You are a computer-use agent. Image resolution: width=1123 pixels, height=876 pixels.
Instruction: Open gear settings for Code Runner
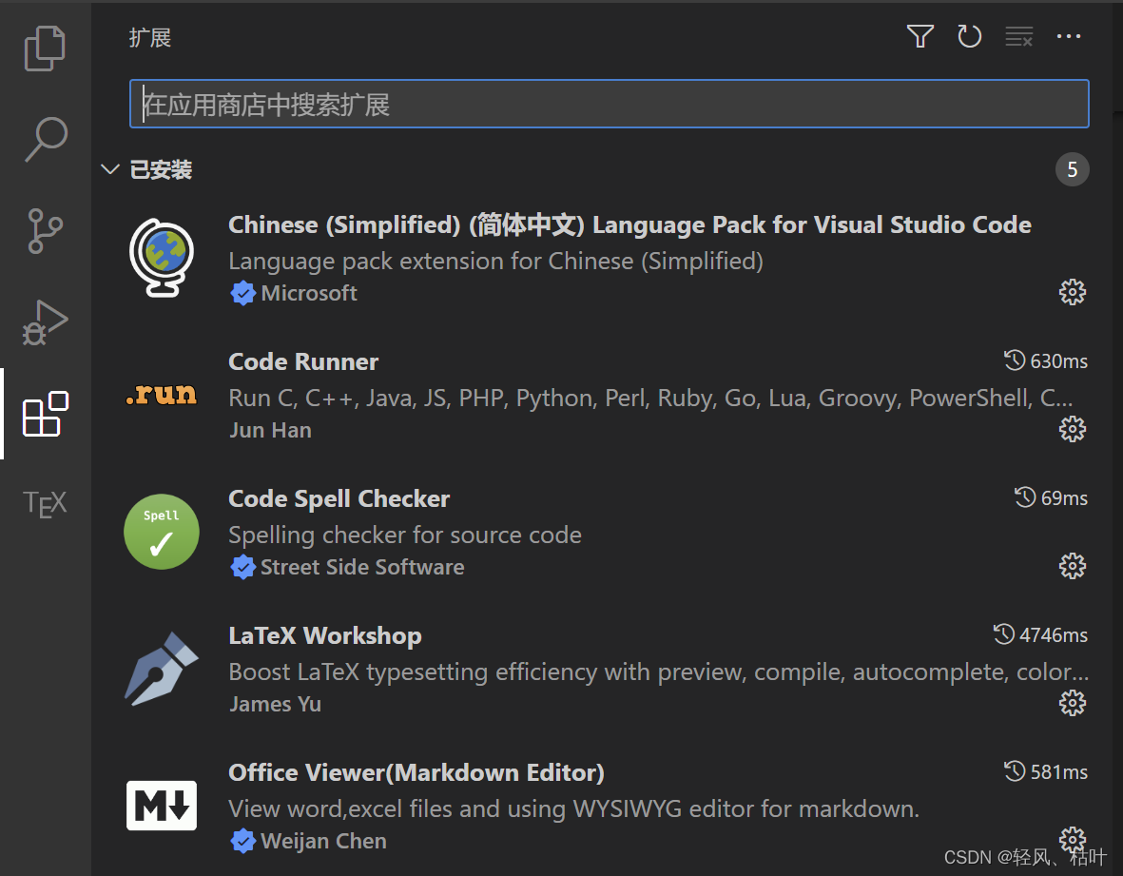pyautogui.click(x=1073, y=429)
